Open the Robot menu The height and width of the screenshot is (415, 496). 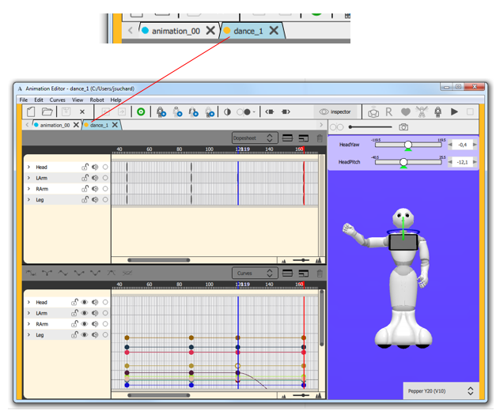coord(97,100)
